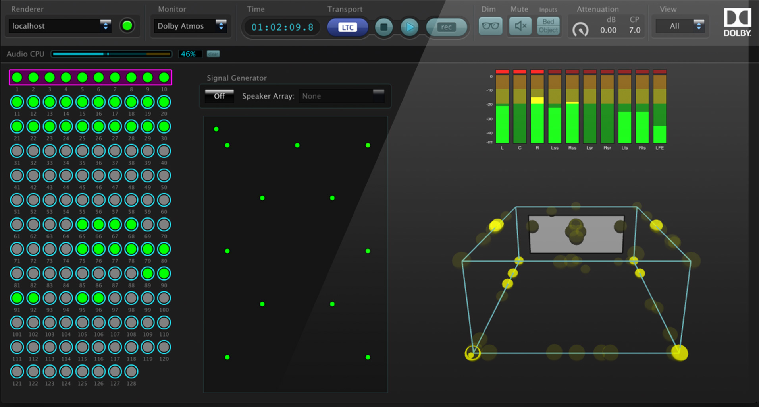Click the green renderer connection indicator
759x407 pixels.
pos(127,26)
